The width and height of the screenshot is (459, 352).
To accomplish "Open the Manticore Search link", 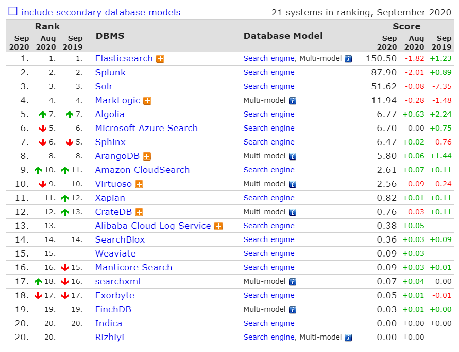I will (x=134, y=267).
